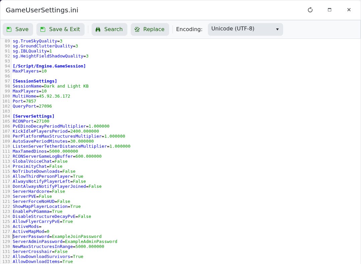Click the PerPlatformMaxStructuresMultiplier line
This screenshot has width=361, height=264.
tap(69, 136)
